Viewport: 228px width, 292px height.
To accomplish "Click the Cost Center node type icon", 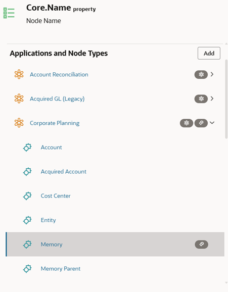I will point(27,196).
